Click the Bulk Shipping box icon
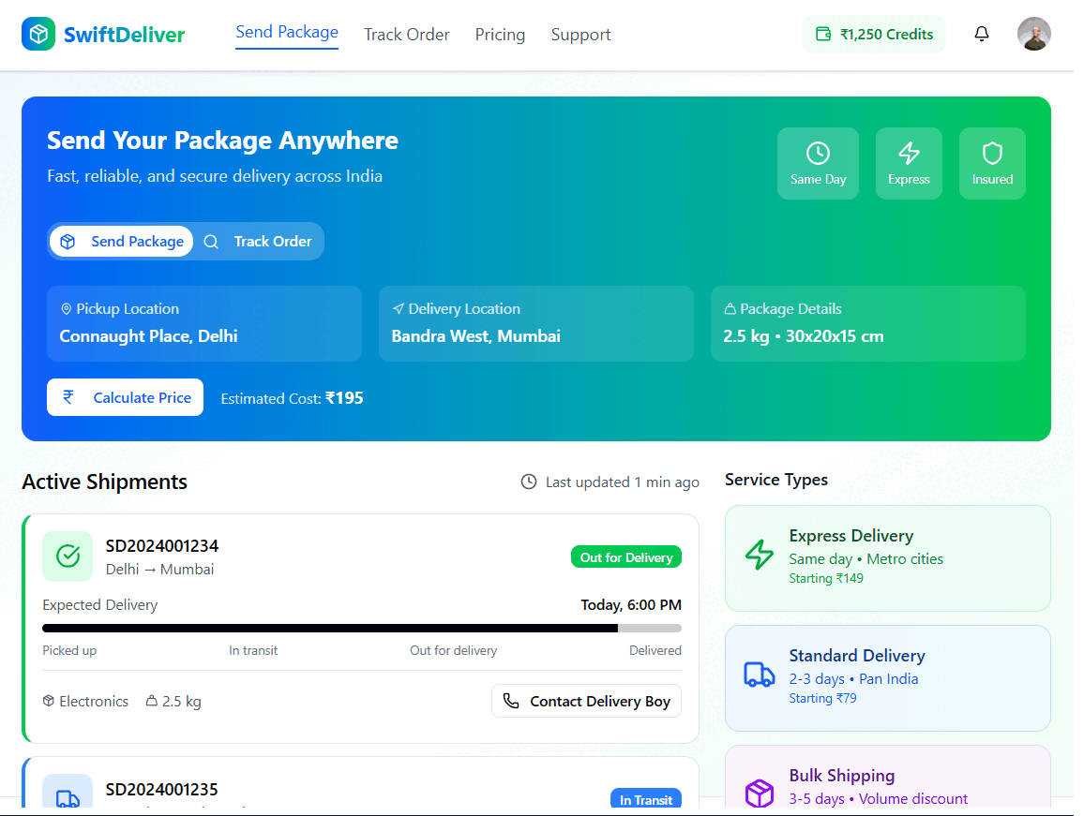Image resolution: width=1084 pixels, height=816 pixels. pos(759,793)
